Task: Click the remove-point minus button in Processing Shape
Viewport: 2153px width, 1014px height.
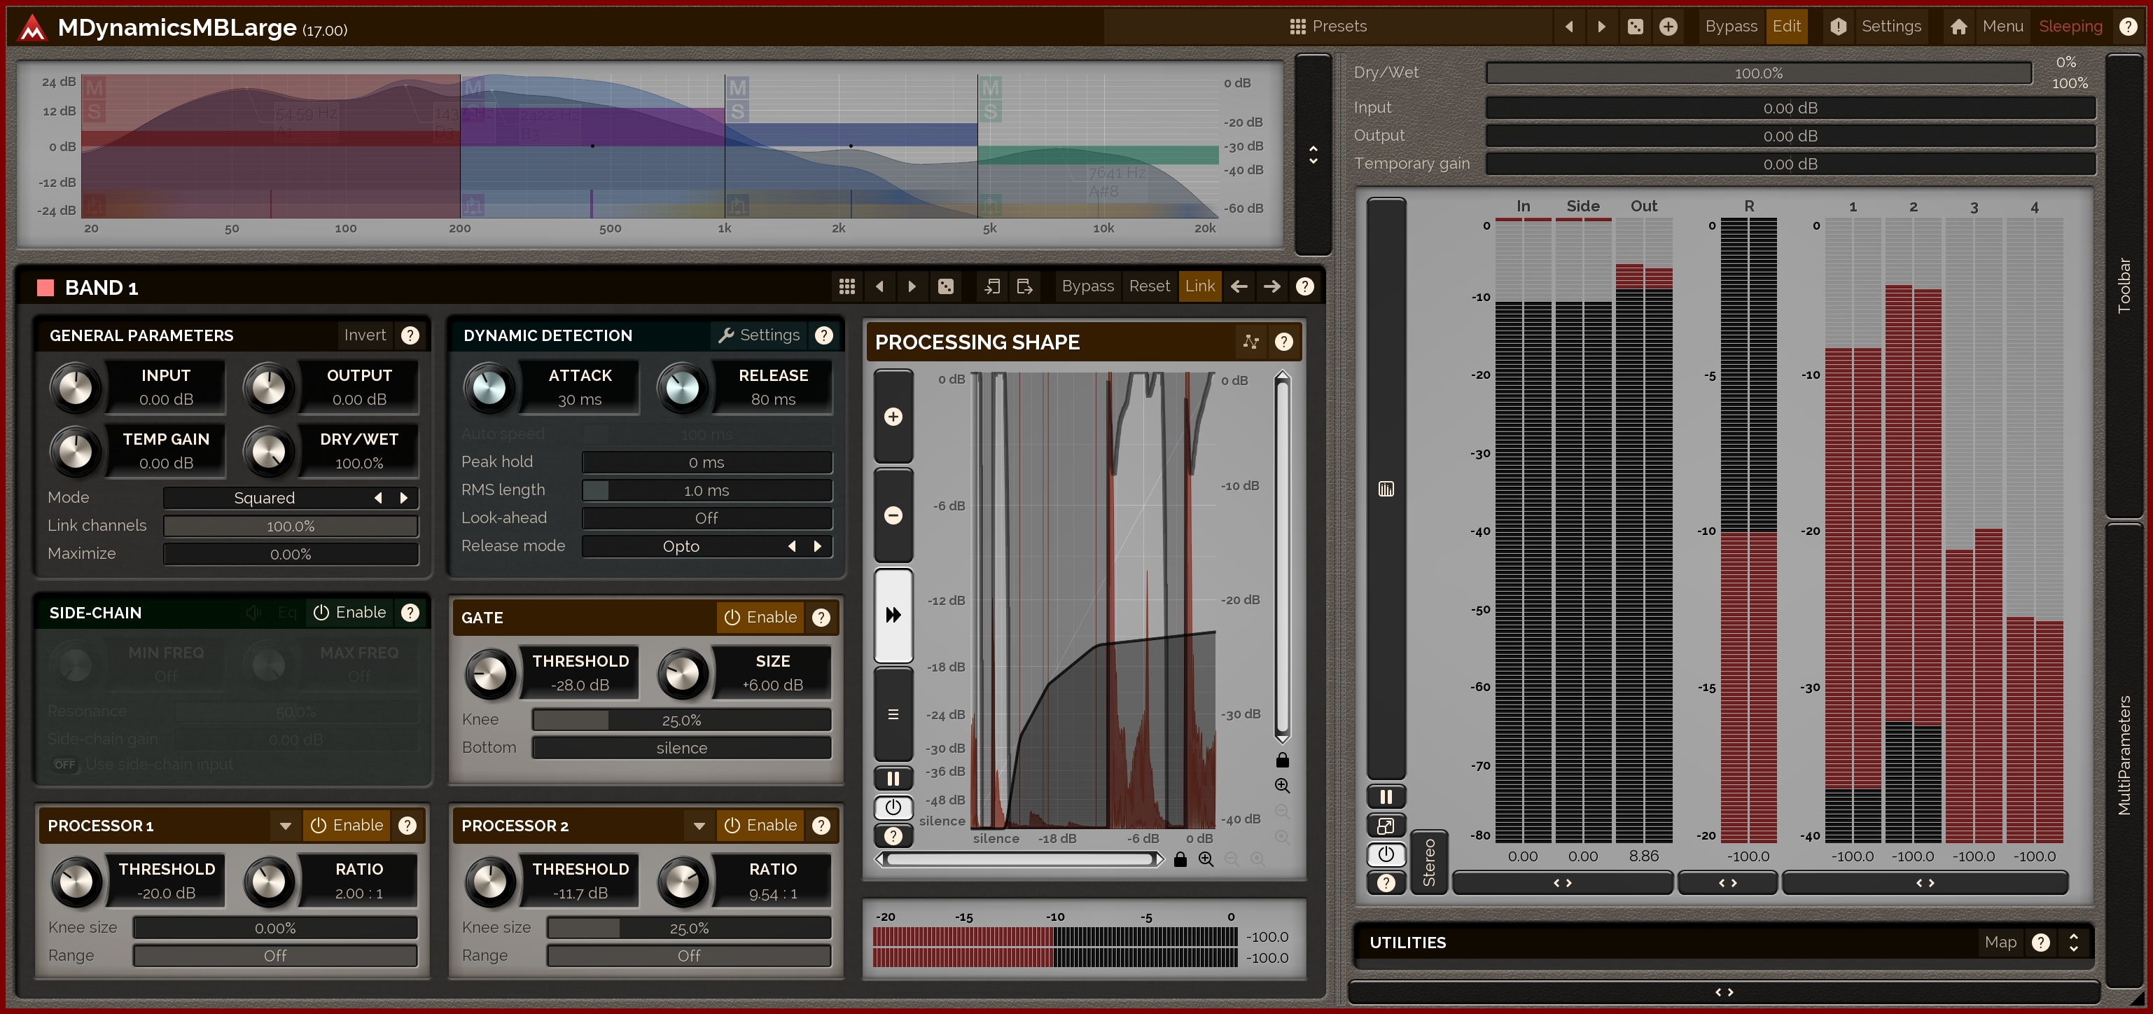Action: (893, 515)
